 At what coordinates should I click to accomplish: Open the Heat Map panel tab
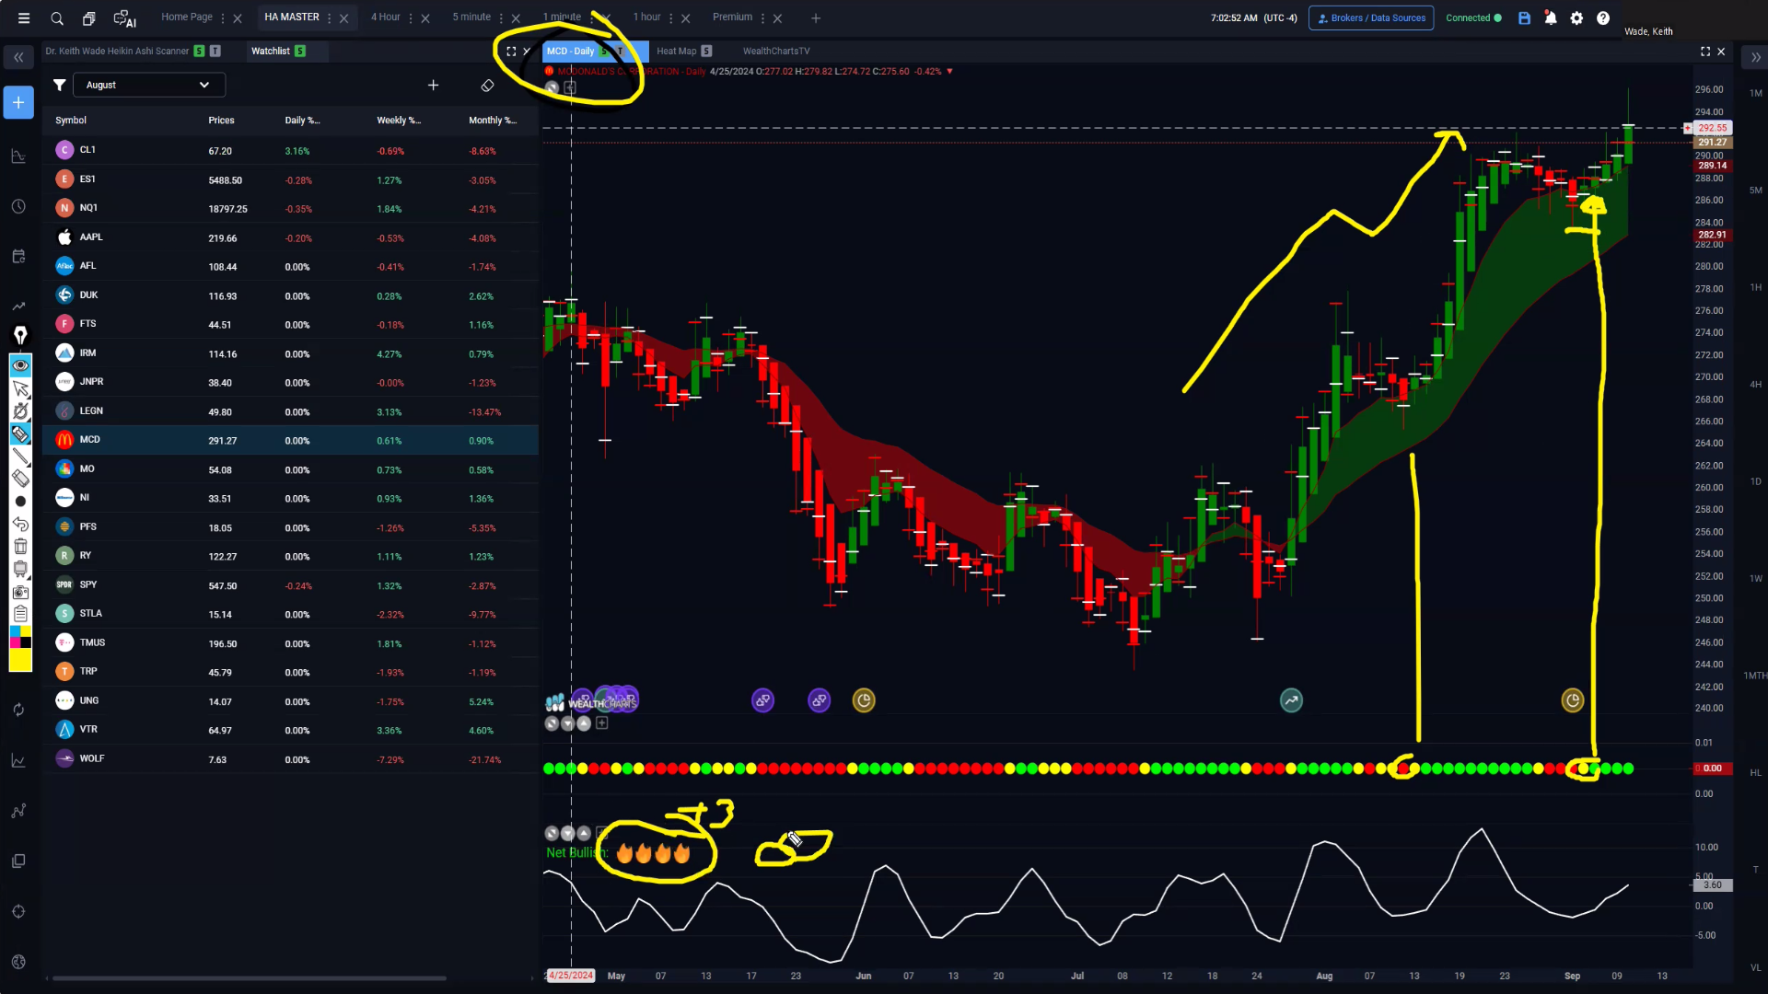(676, 52)
